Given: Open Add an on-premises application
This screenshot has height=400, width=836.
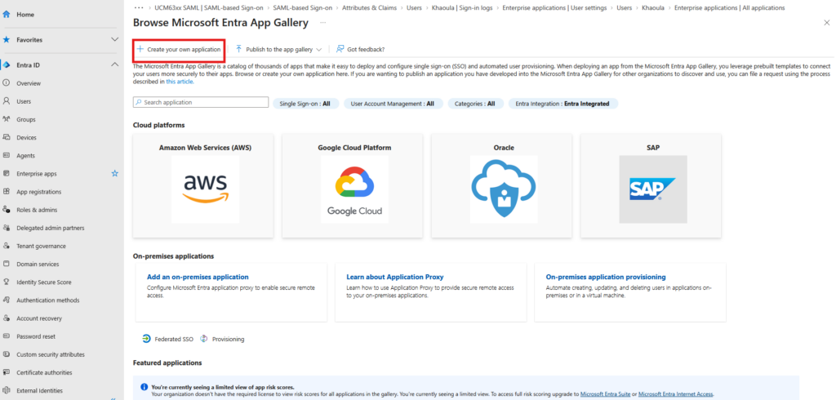Looking at the screenshot, I should (198, 278).
